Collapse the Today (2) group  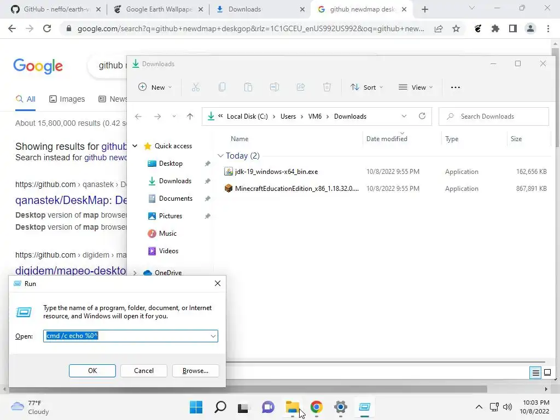(x=220, y=156)
